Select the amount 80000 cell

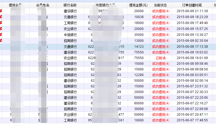(x=139, y=103)
